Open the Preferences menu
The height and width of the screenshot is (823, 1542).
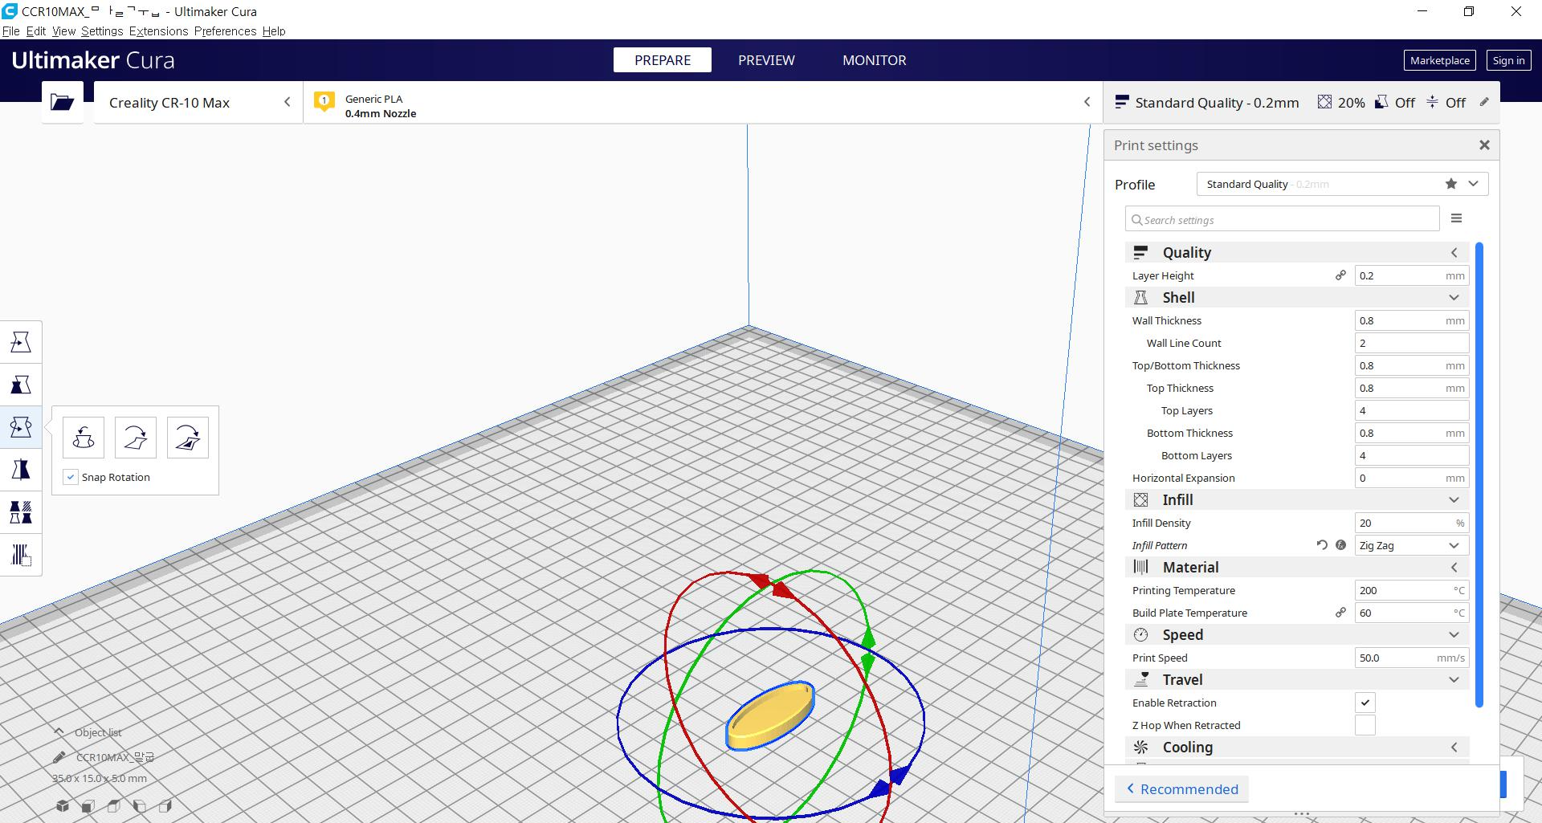pyautogui.click(x=225, y=31)
